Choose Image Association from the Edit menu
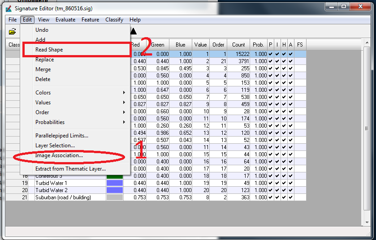 tap(59, 155)
